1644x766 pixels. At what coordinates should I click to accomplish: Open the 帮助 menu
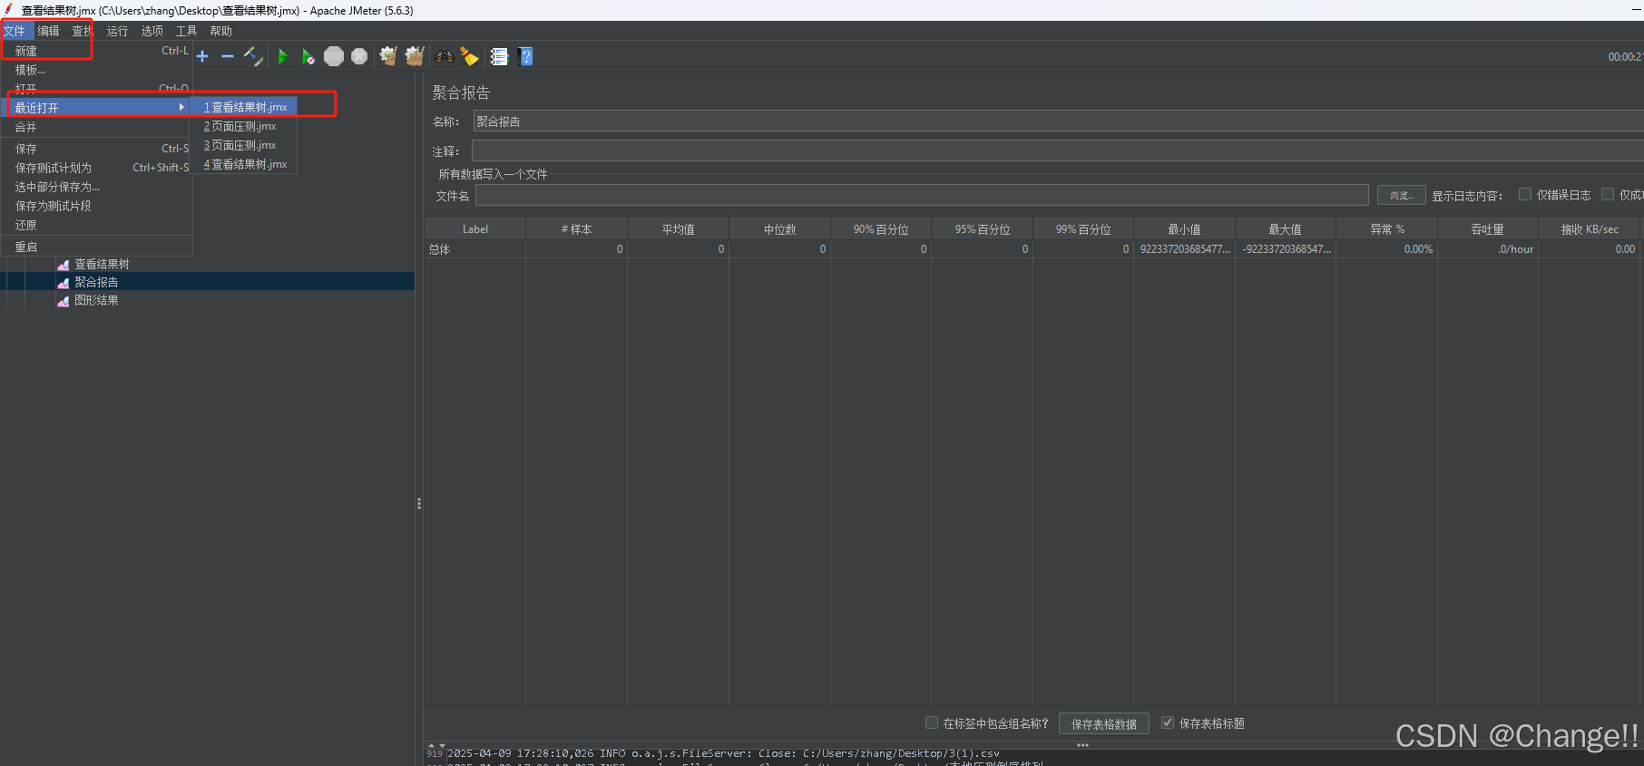click(x=221, y=31)
